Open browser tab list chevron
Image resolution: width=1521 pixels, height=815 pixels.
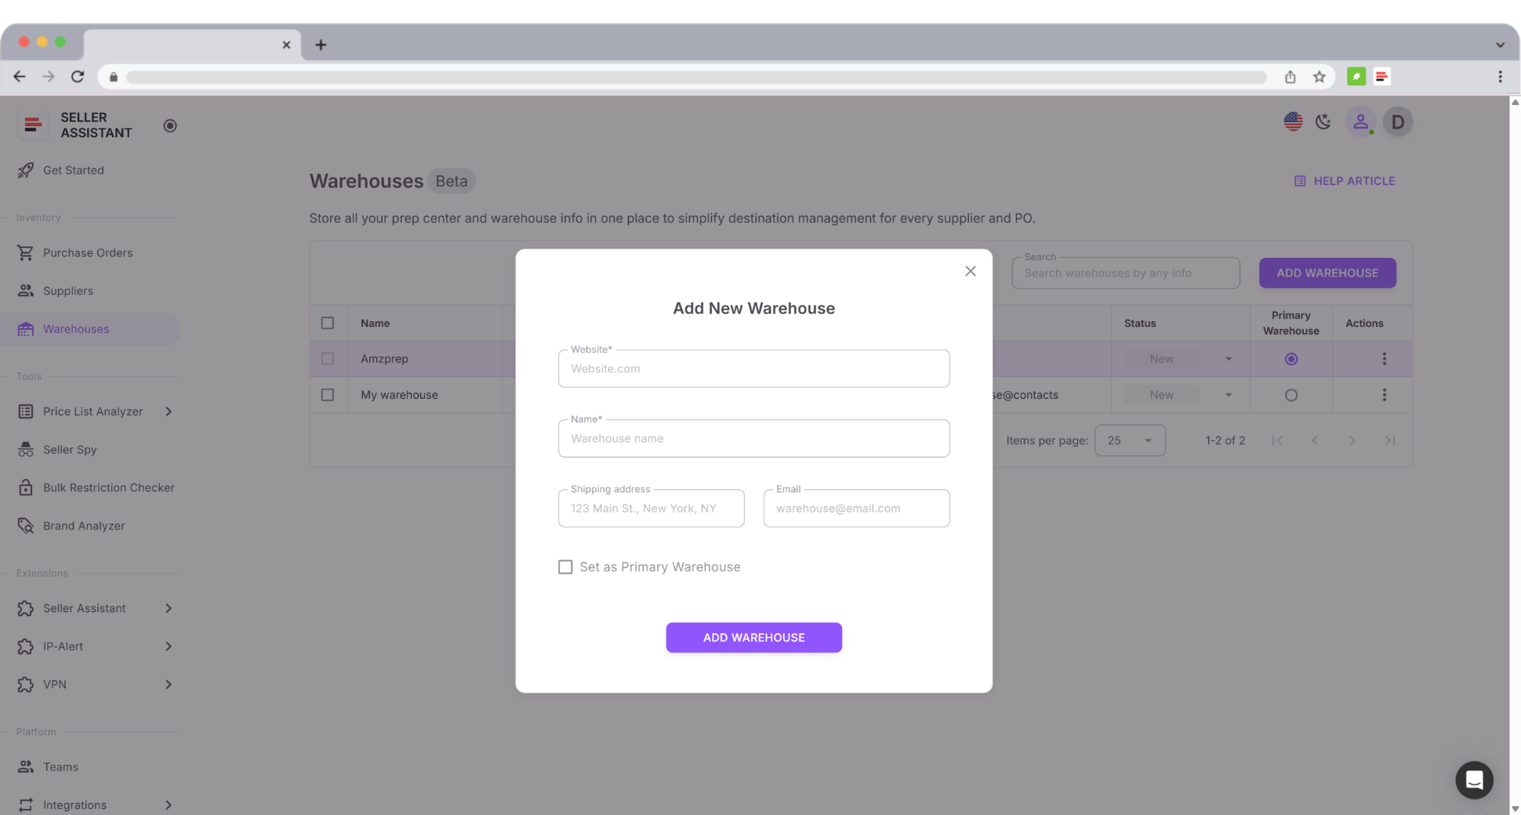coord(1500,45)
